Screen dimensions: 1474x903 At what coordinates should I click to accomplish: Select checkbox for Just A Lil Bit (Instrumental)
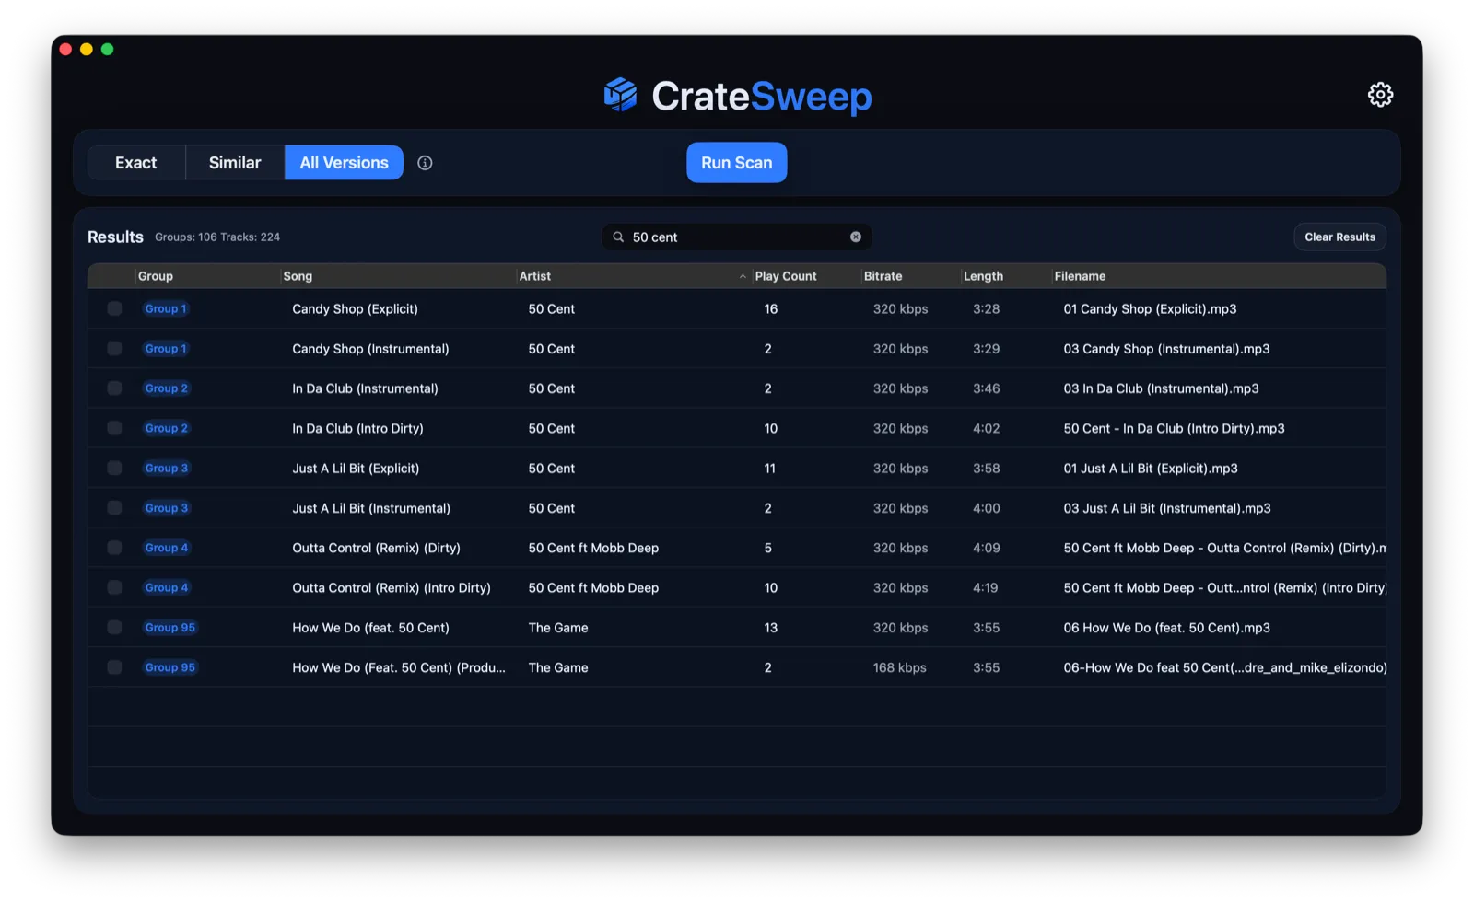click(x=114, y=508)
